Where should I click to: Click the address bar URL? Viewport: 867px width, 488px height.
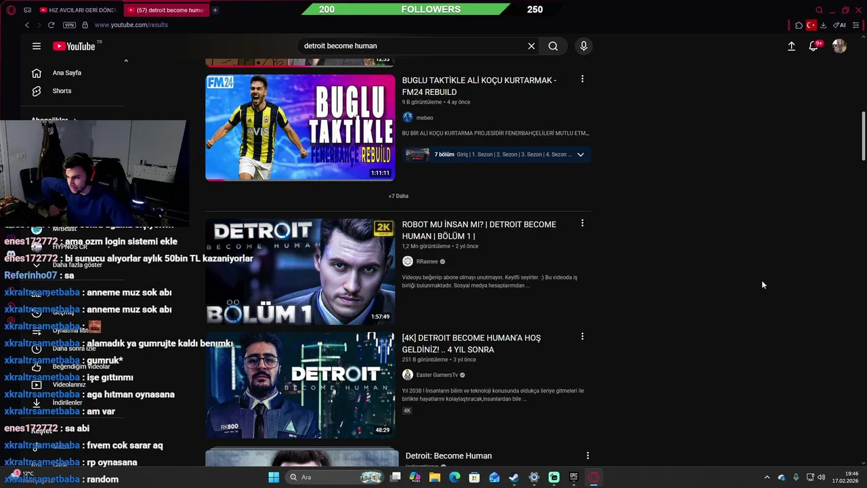pos(131,25)
